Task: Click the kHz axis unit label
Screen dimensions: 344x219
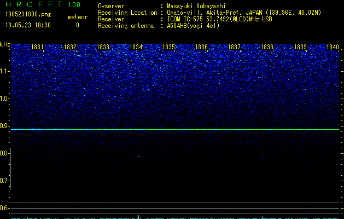Action: (x=5, y=44)
